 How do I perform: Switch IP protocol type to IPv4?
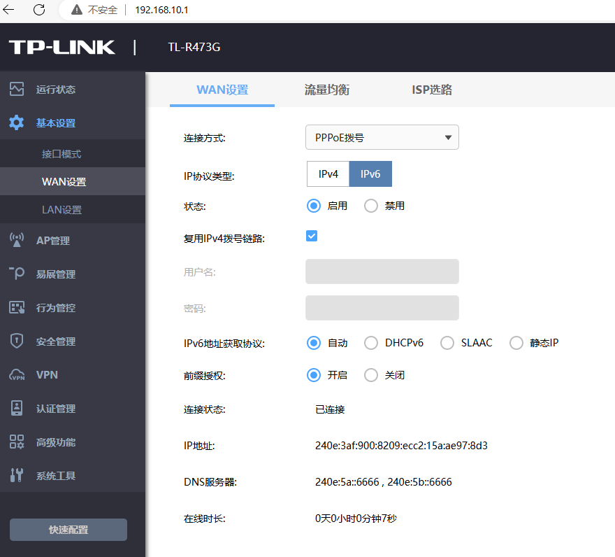click(x=328, y=174)
